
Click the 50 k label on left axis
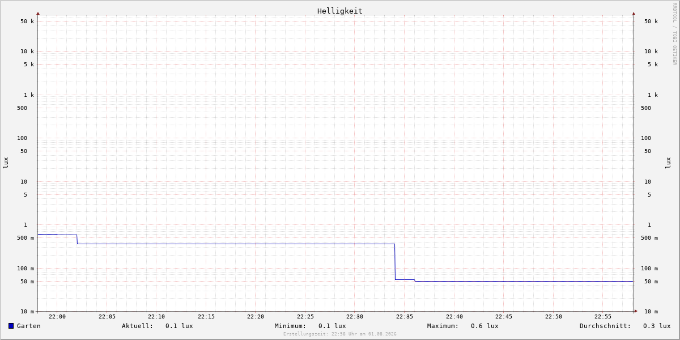pos(27,22)
